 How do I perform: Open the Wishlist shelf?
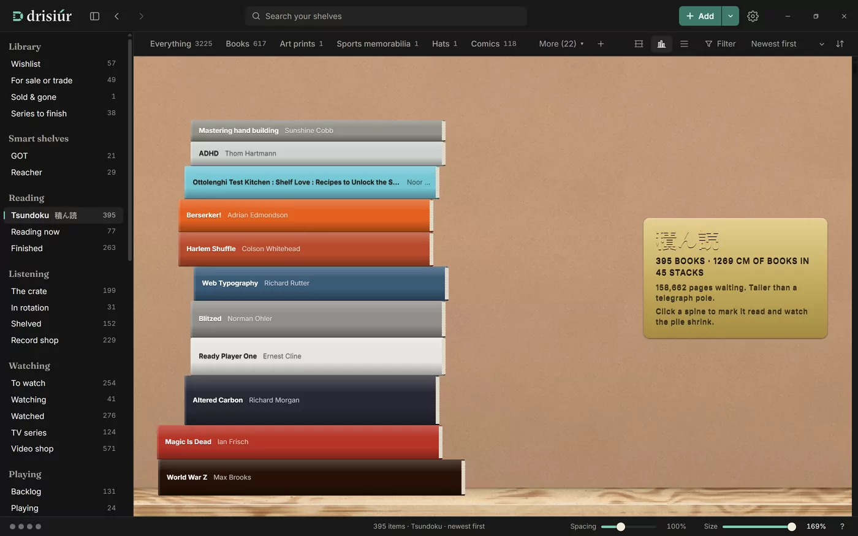pos(63,64)
